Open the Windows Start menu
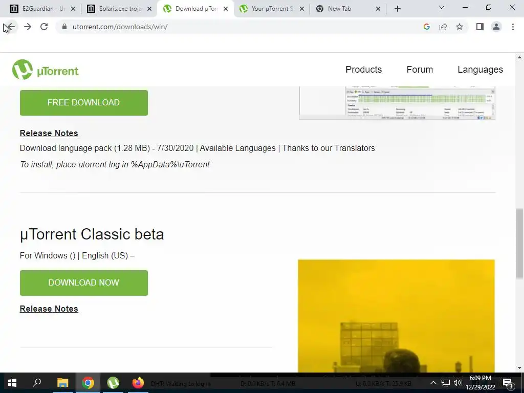 (x=12, y=383)
